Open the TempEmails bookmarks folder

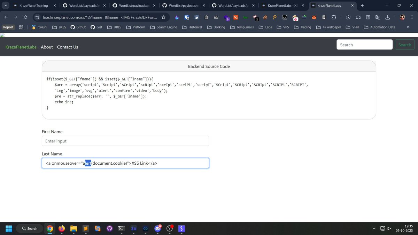pos(242,27)
